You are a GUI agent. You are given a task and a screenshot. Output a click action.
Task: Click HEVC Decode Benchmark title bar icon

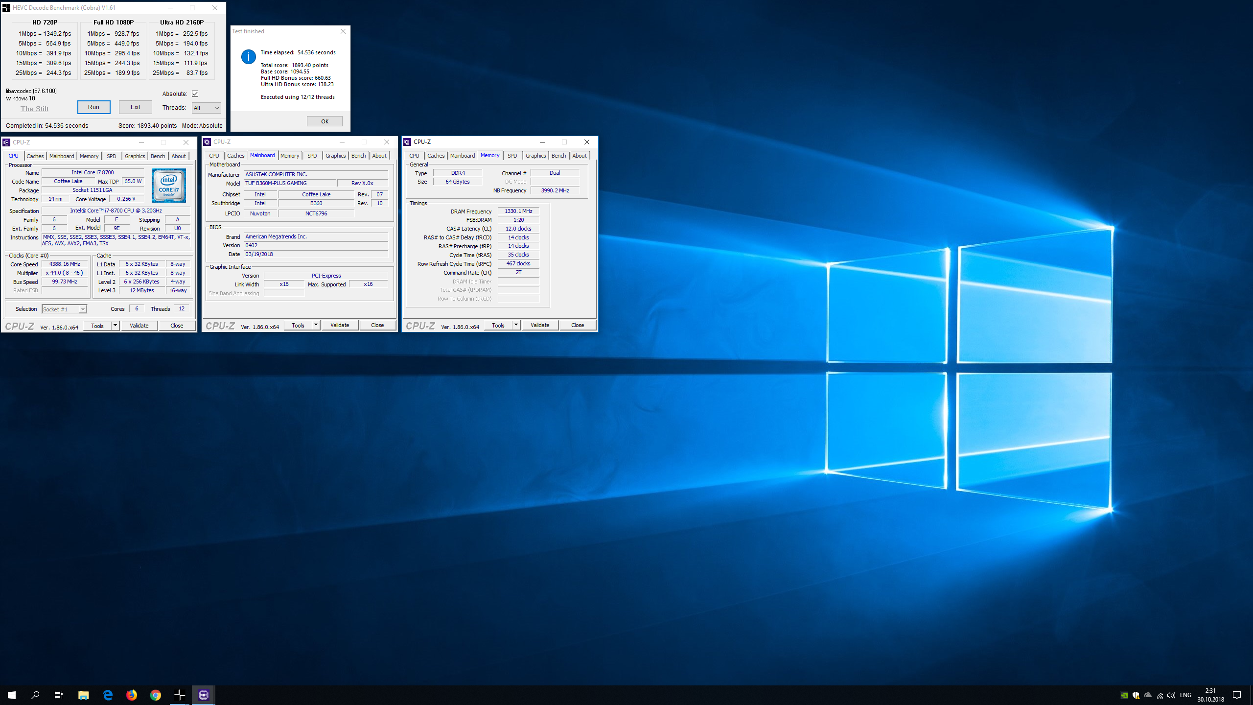point(6,8)
